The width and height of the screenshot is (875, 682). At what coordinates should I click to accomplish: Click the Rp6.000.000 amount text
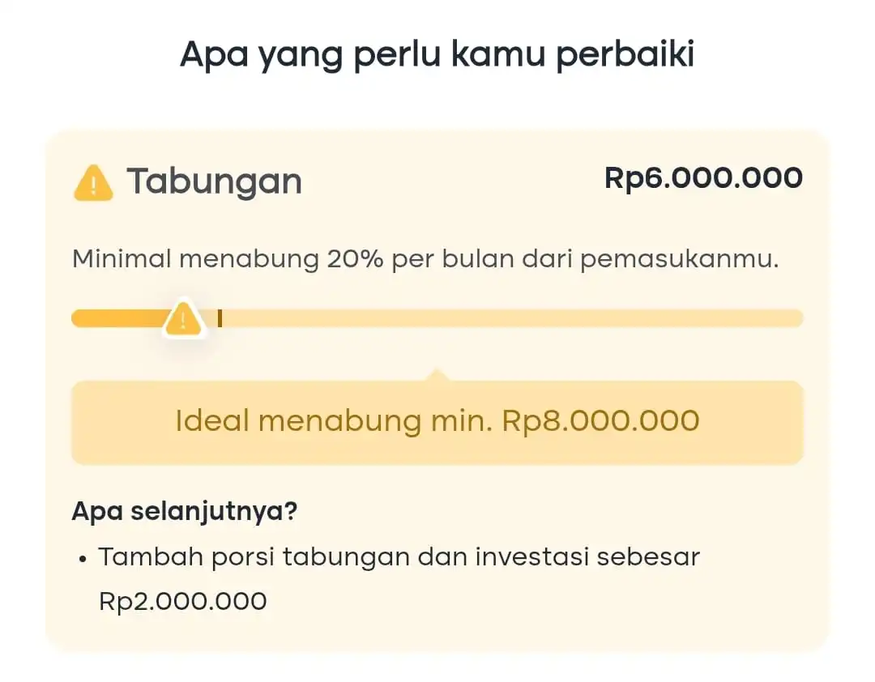point(703,178)
